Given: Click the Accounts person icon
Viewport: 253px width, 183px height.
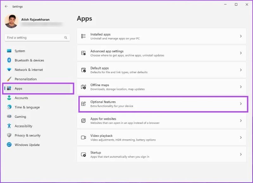Looking at the screenshot, I should point(9,98).
